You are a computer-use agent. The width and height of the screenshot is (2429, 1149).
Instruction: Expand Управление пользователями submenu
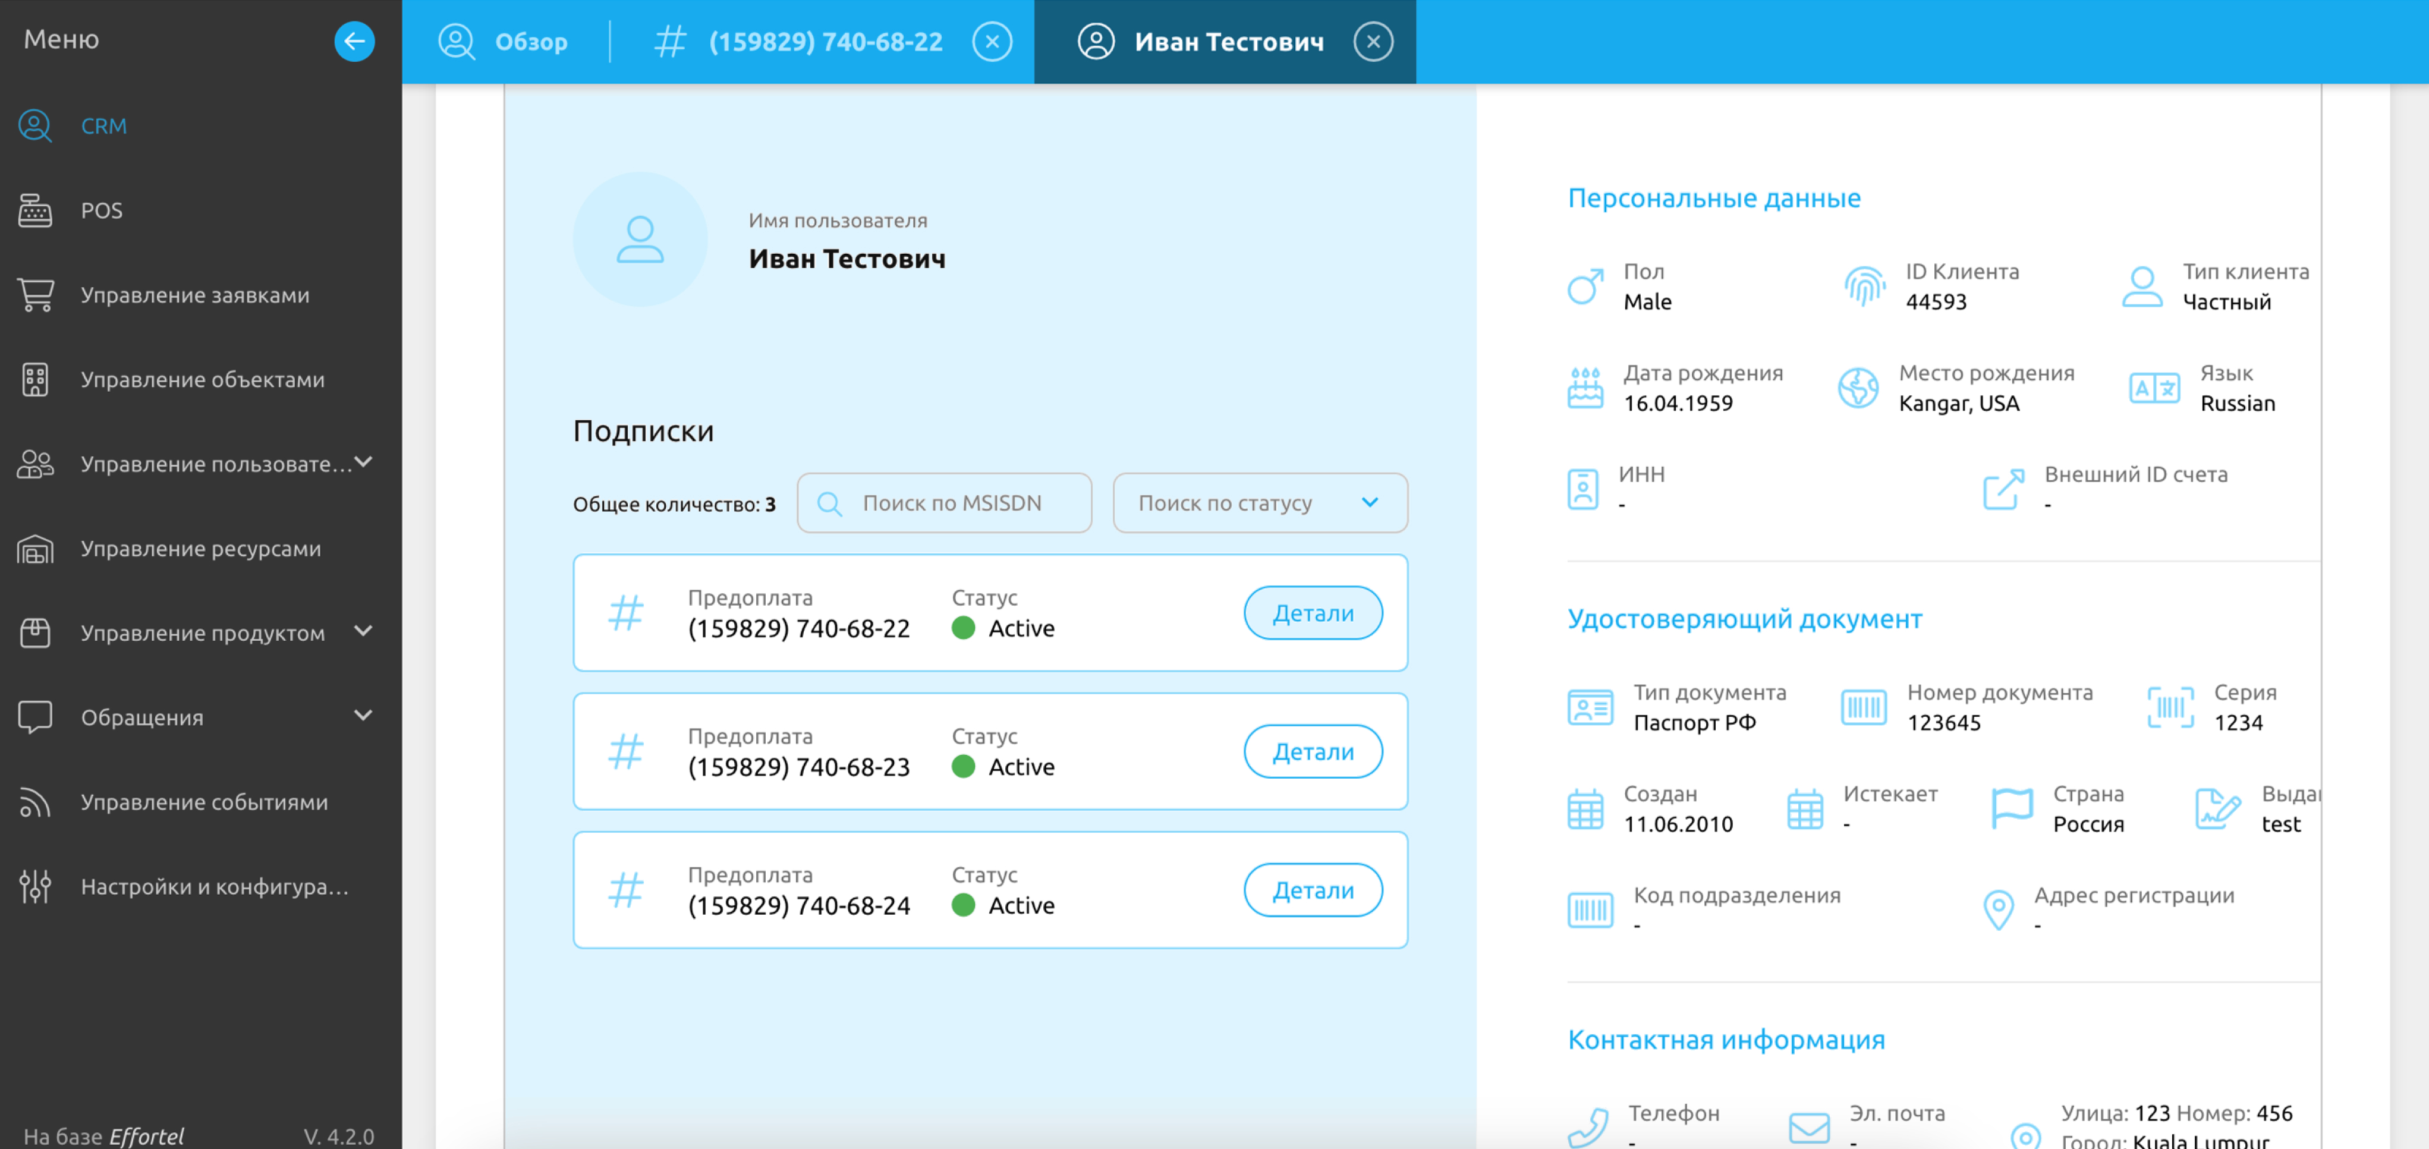pyautogui.click(x=364, y=463)
